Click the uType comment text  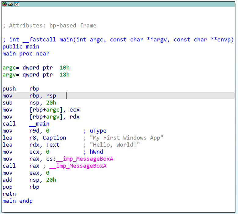click(x=98, y=131)
